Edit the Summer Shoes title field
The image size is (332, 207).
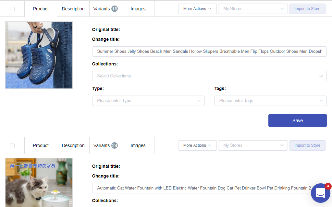click(x=209, y=52)
